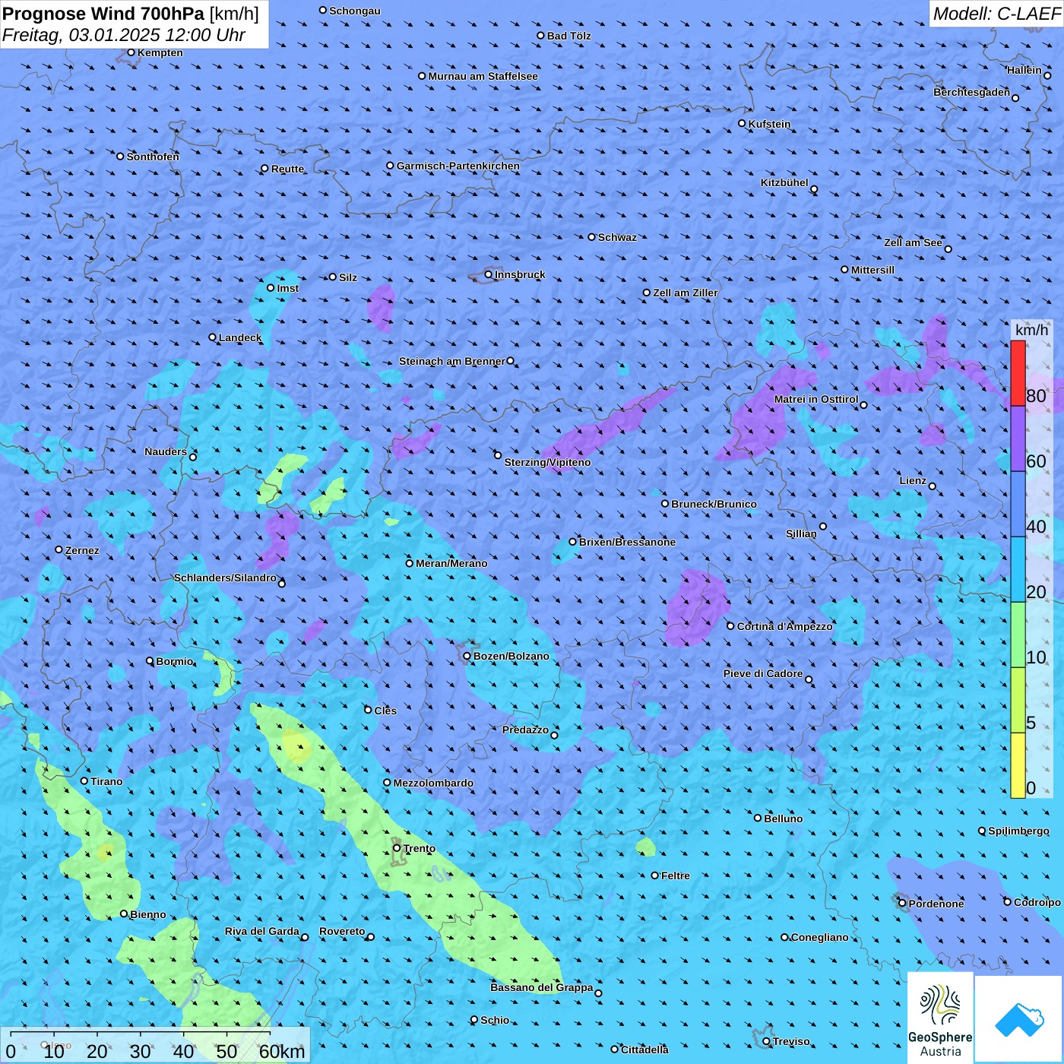Select the Pordenone city marker
Screen dimensions: 1064x1064
coord(903,904)
